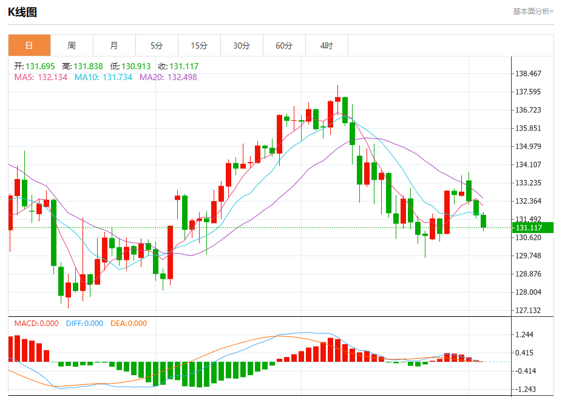Viewport: 562px width, 397px height.
Task: Click the 127.132 price axis label
Action: click(x=528, y=310)
